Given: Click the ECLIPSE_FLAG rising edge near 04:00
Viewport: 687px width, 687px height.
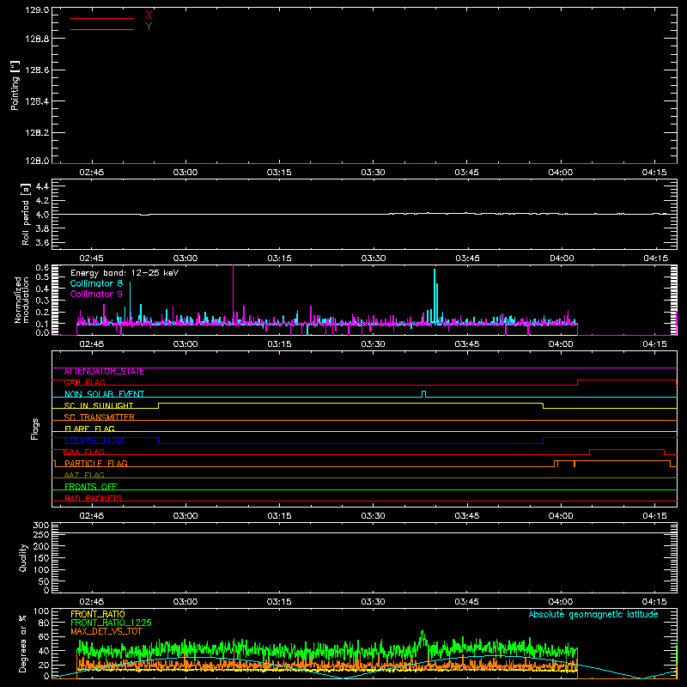Looking at the screenshot, I should coord(544,441).
